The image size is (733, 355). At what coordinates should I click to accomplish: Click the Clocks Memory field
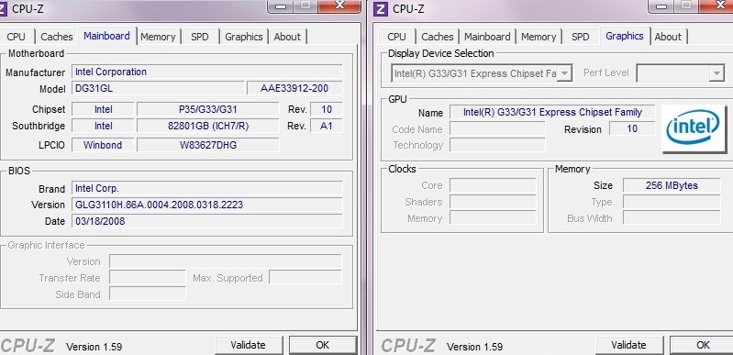493,218
